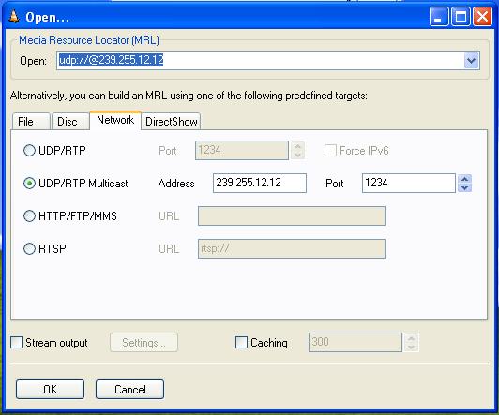Choose the RTSP radio button
This screenshot has height=415, width=499.
(x=29, y=248)
